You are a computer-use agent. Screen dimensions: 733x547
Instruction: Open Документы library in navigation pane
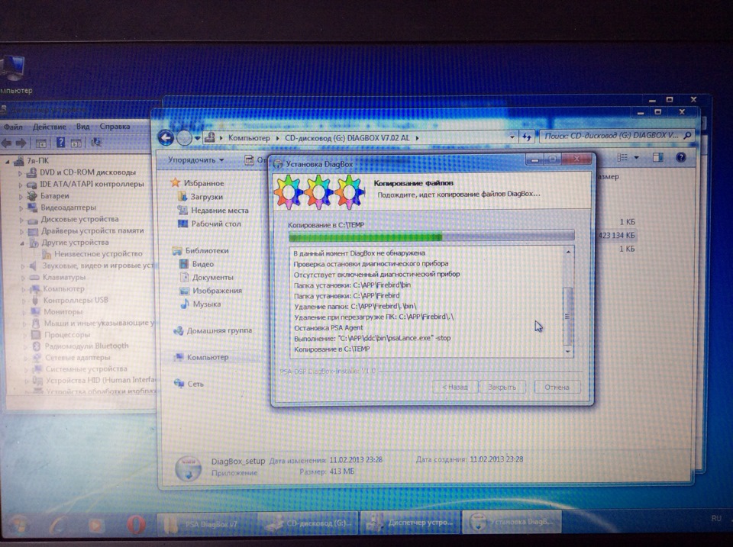213,277
